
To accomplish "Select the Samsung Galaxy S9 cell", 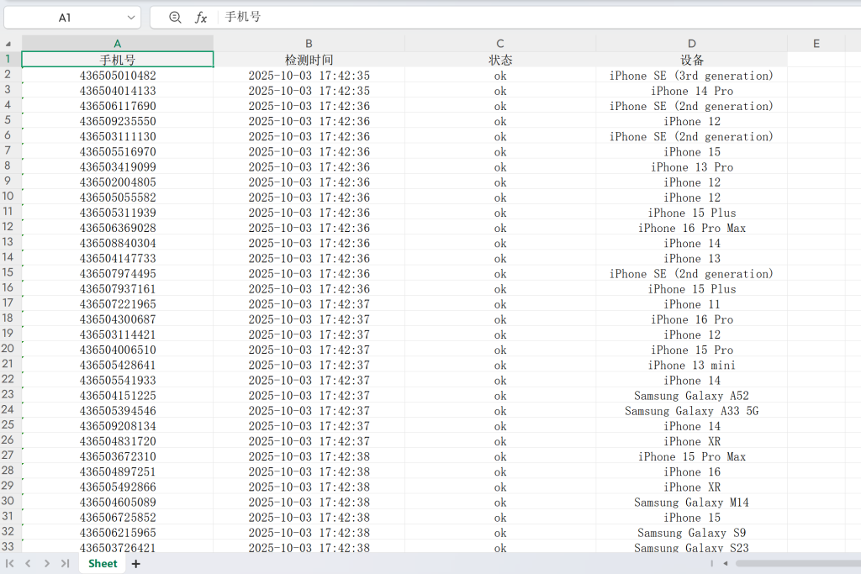I will point(691,533).
